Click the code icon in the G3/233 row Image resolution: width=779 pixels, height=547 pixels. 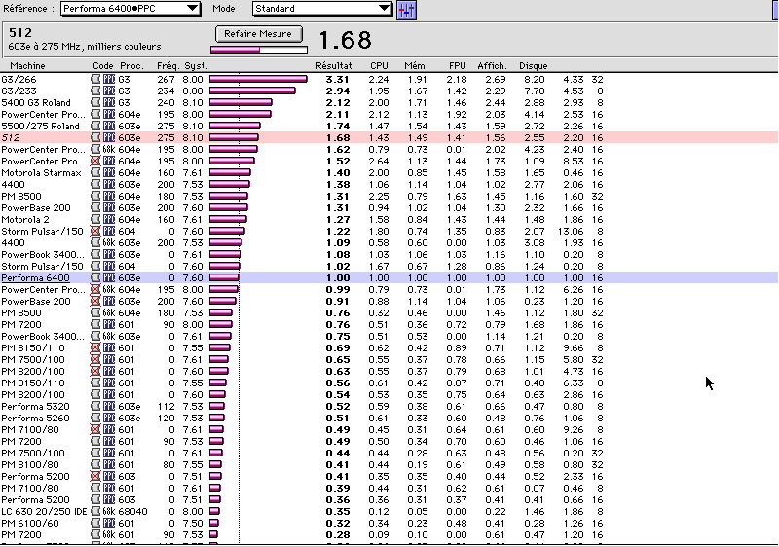[x=95, y=91]
